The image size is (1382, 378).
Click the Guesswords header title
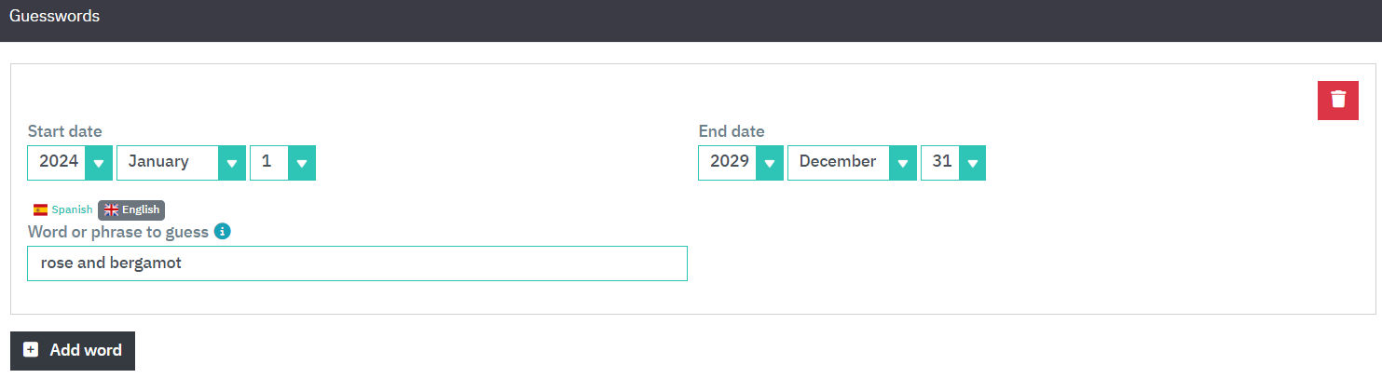54,17
